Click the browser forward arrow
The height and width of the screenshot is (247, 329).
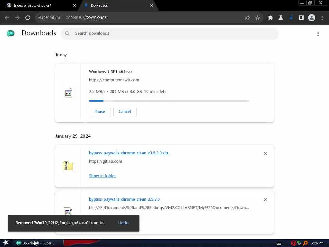[17, 18]
